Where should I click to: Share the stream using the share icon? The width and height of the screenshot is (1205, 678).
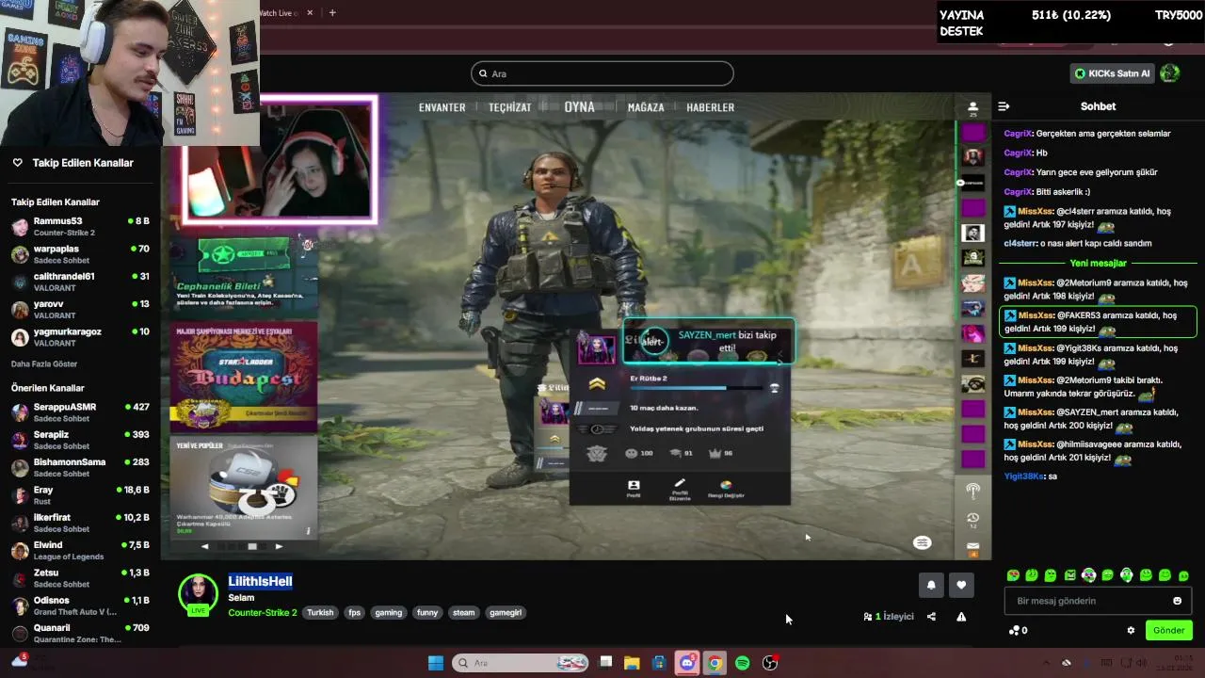coord(931,617)
